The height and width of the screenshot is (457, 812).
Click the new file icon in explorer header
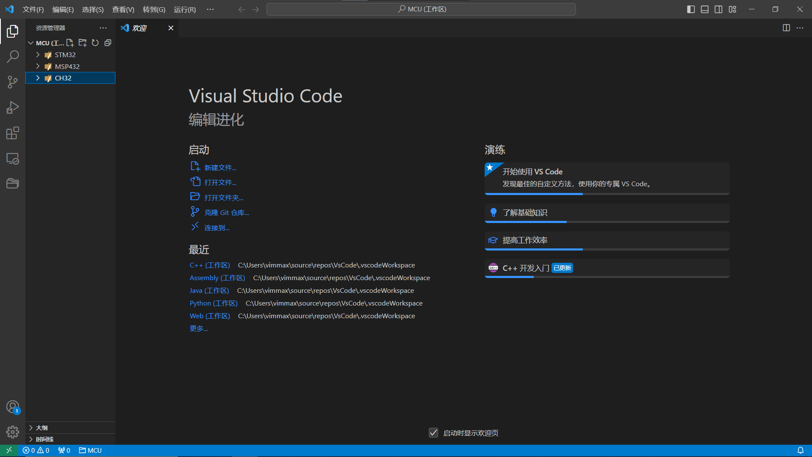[x=70, y=43]
